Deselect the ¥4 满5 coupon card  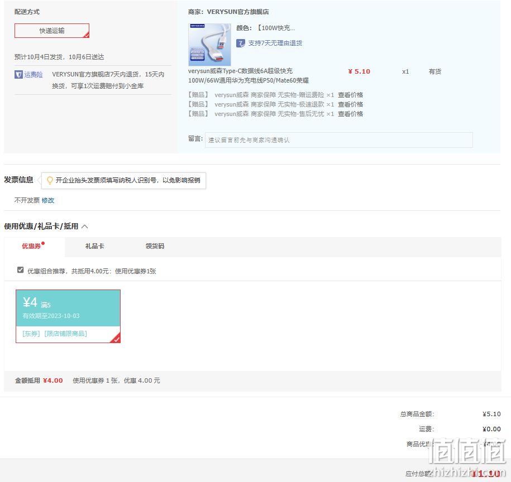pos(68,316)
